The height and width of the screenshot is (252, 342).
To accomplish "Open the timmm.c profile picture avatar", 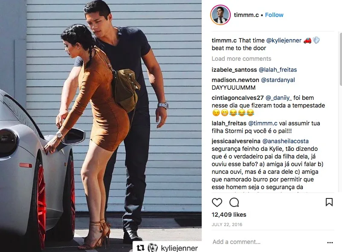I will click(x=220, y=15).
